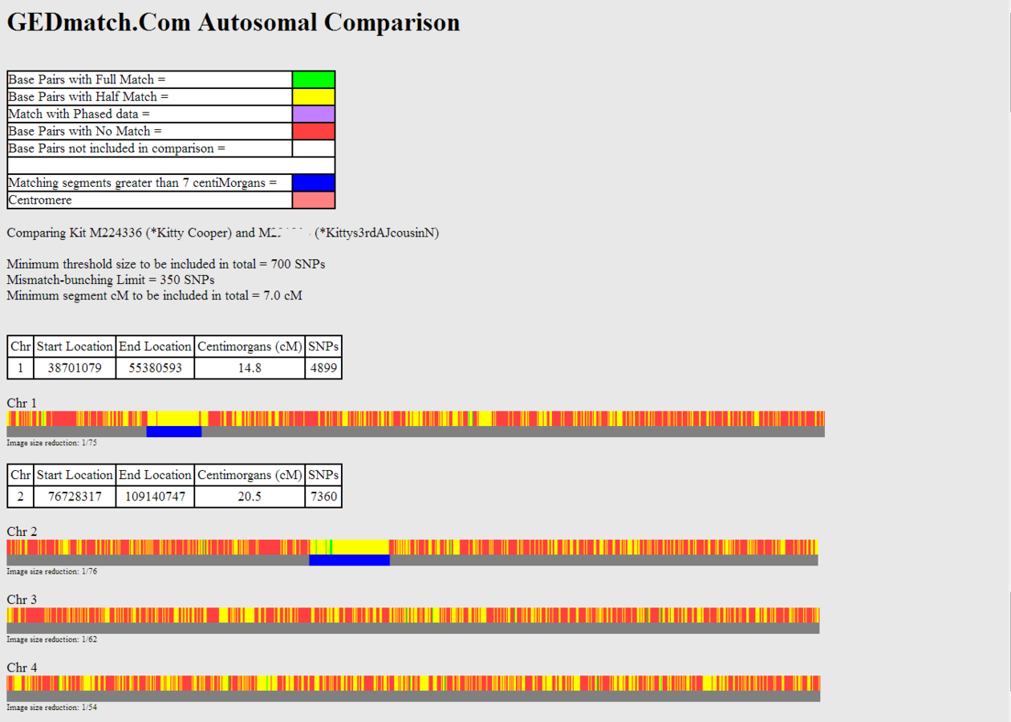Select the blue matching segments legend swatch

click(x=314, y=183)
